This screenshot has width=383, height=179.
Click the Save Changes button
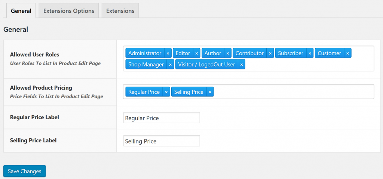tap(24, 171)
